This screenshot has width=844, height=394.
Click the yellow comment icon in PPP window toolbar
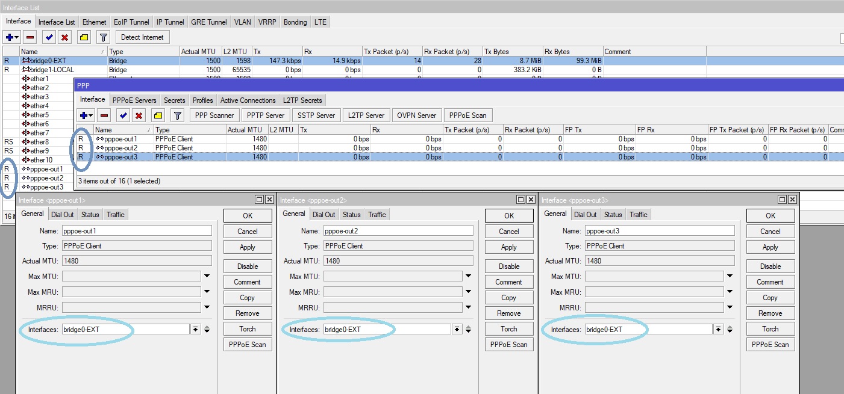(x=158, y=115)
